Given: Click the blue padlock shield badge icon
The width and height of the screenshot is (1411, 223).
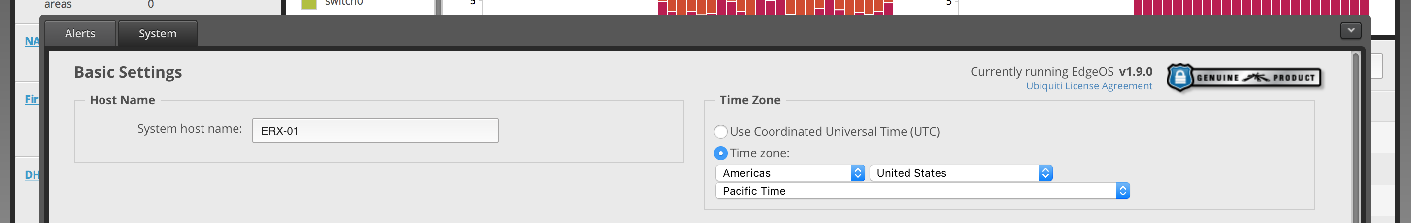Looking at the screenshot, I should pos(1179,78).
